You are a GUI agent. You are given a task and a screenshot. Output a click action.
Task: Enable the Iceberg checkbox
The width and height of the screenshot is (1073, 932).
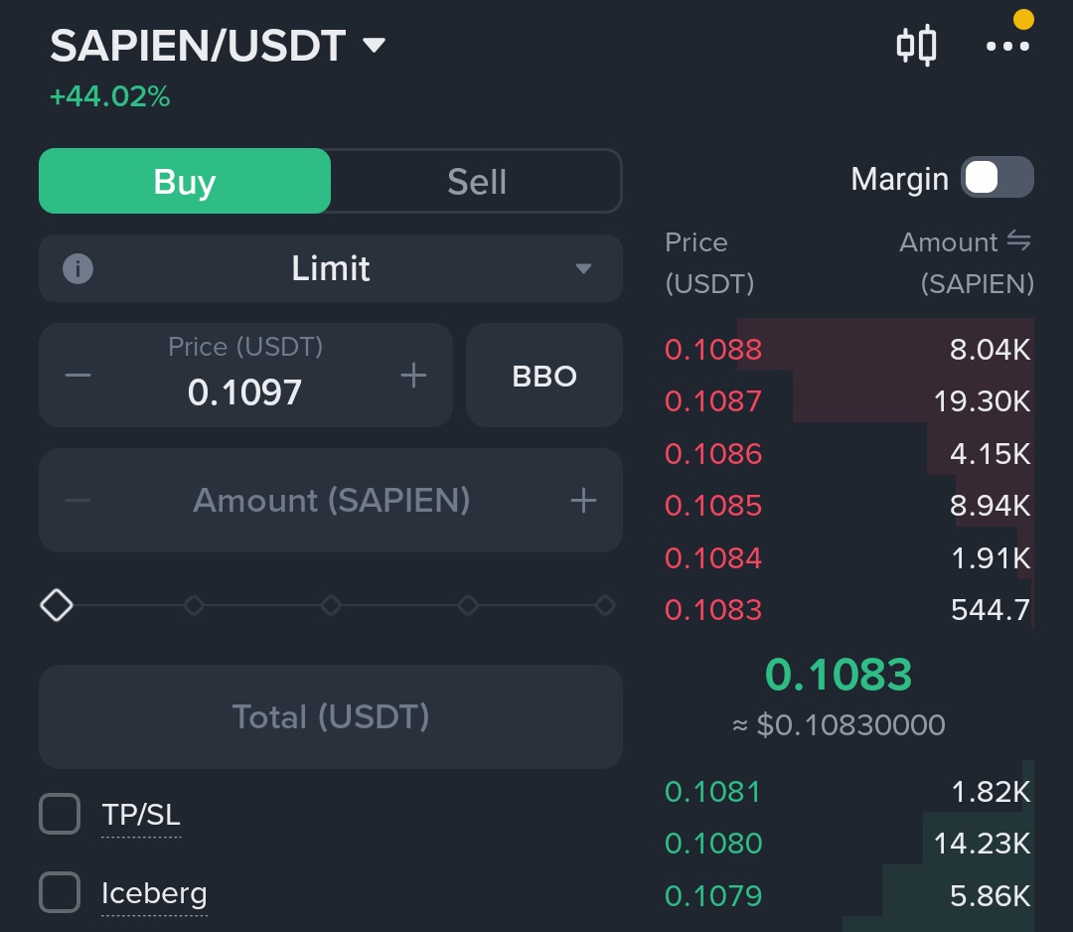point(60,892)
